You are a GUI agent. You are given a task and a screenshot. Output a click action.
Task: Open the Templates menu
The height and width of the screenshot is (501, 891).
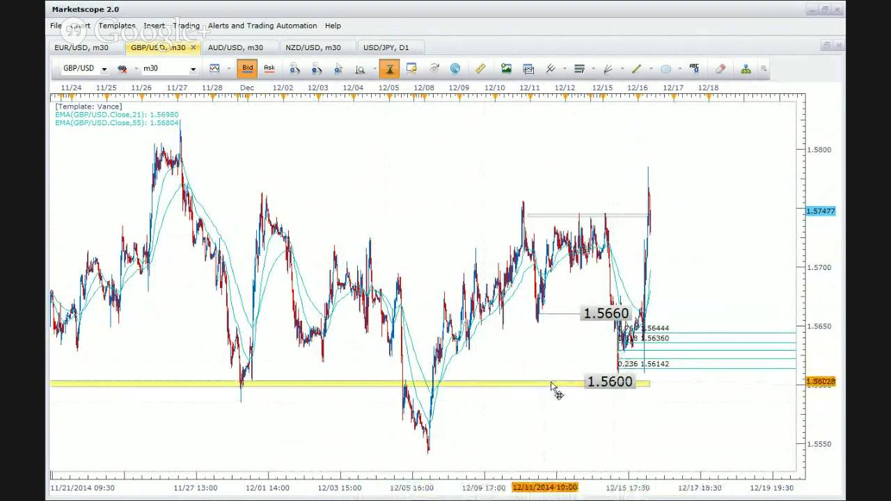pyautogui.click(x=117, y=26)
